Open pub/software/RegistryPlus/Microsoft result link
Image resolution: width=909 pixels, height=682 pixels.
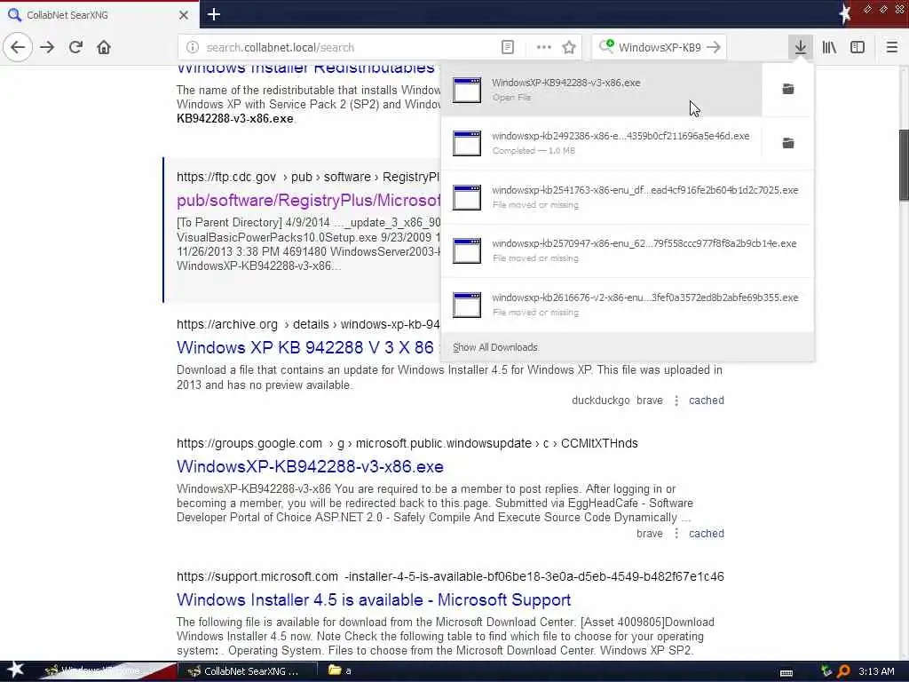pos(308,200)
